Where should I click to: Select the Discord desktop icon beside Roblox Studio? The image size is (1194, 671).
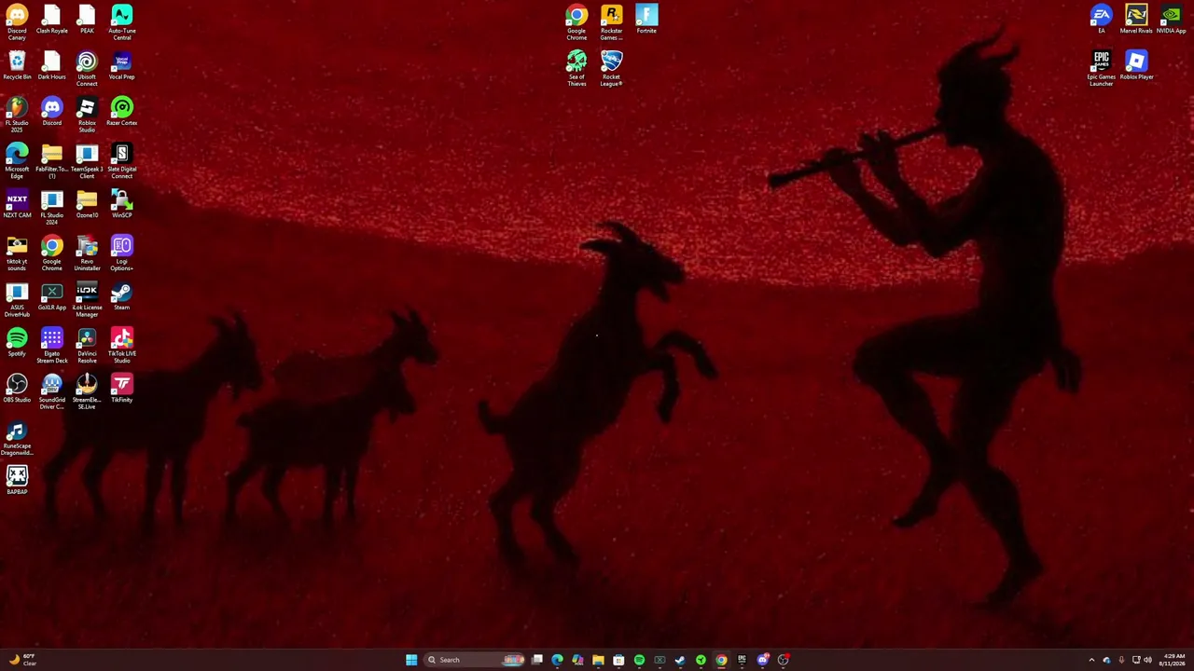pos(52,112)
